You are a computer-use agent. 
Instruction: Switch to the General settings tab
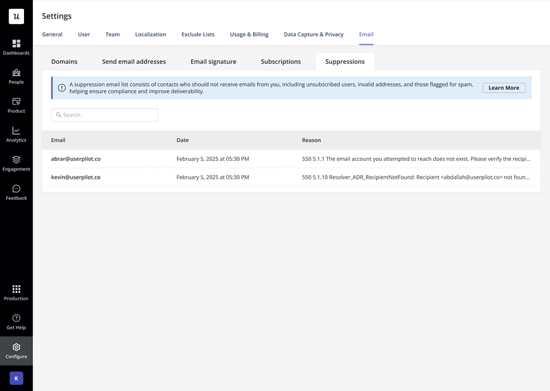coord(52,34)
